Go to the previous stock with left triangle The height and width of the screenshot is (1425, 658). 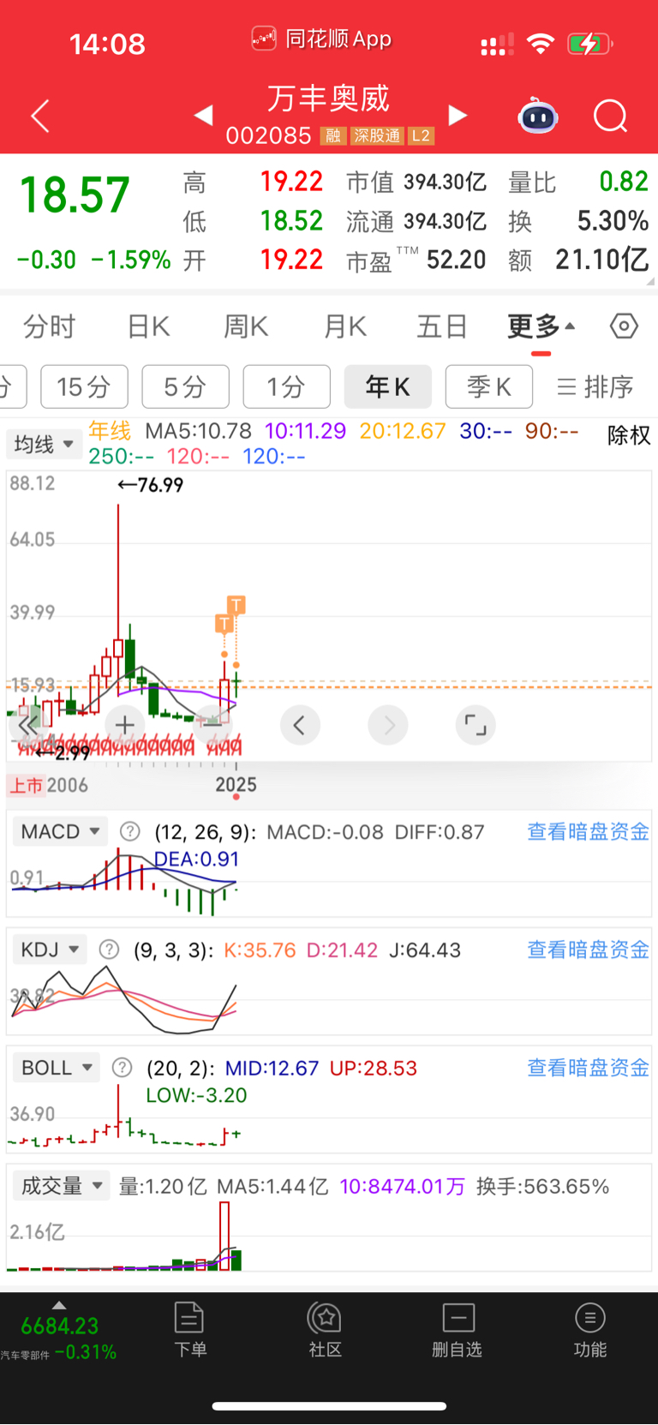pyautogui.click(x=203, y=115)
